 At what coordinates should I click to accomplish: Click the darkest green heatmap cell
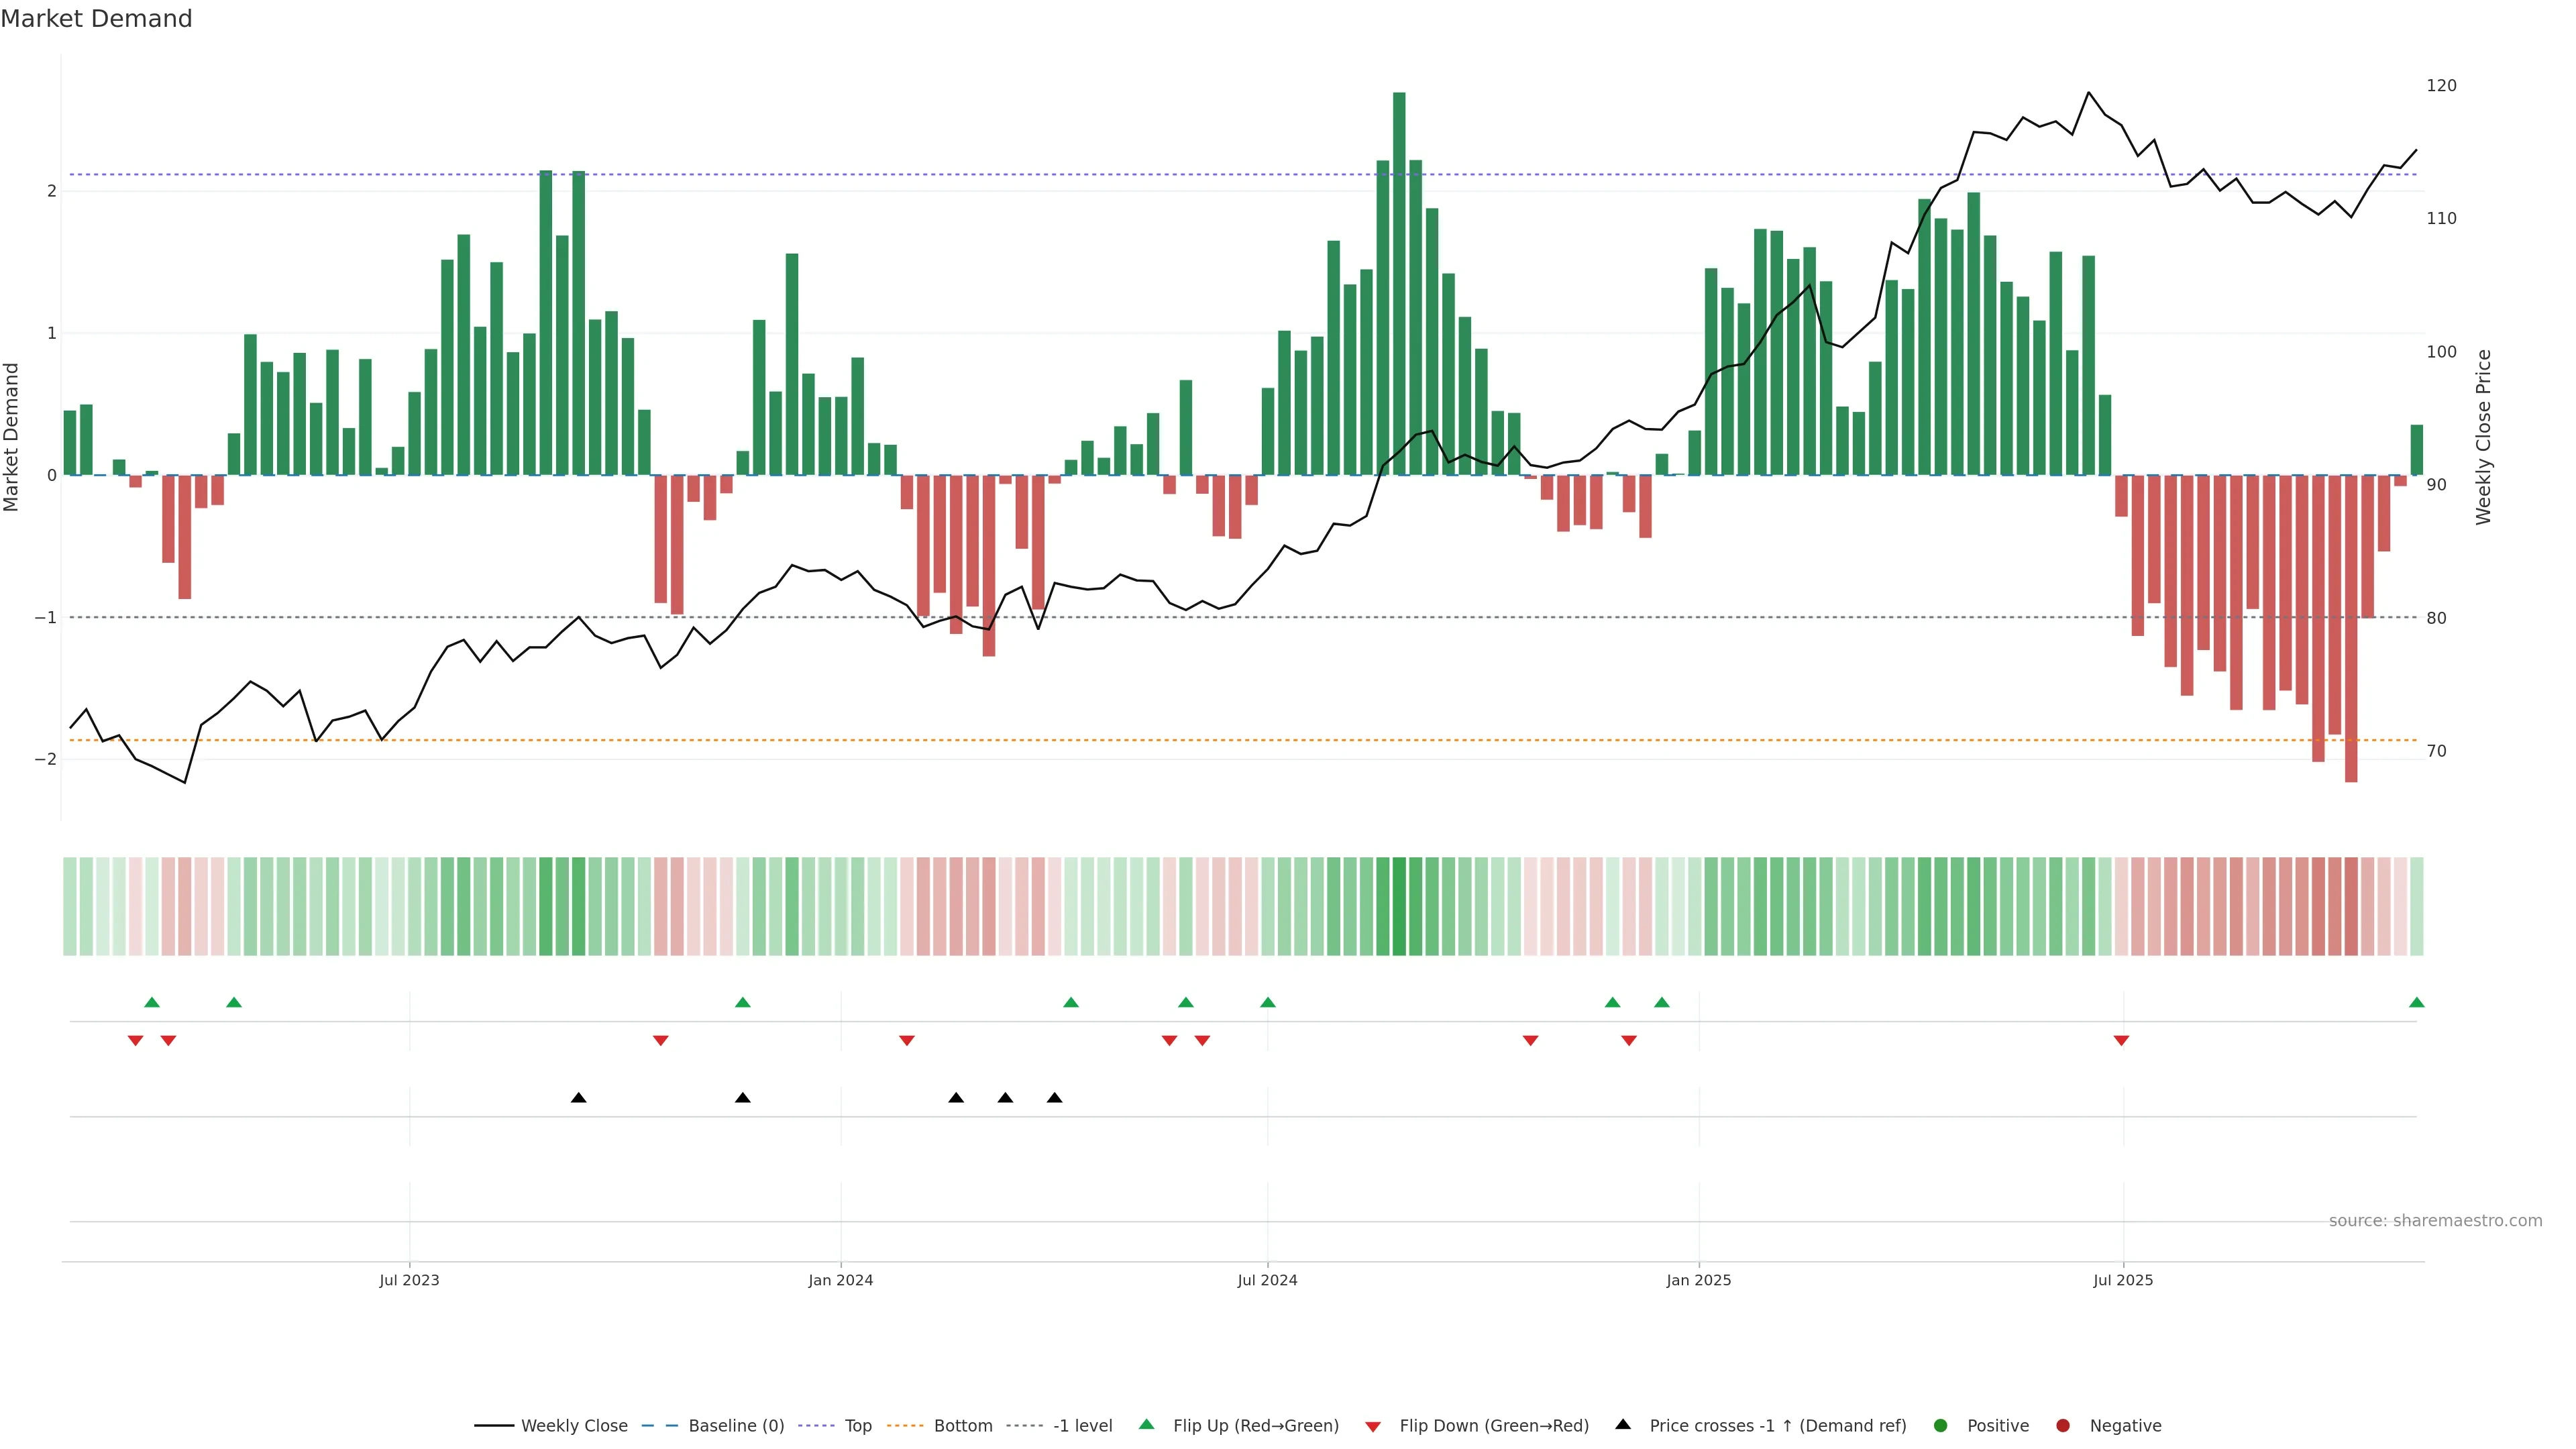point(1399,906)
